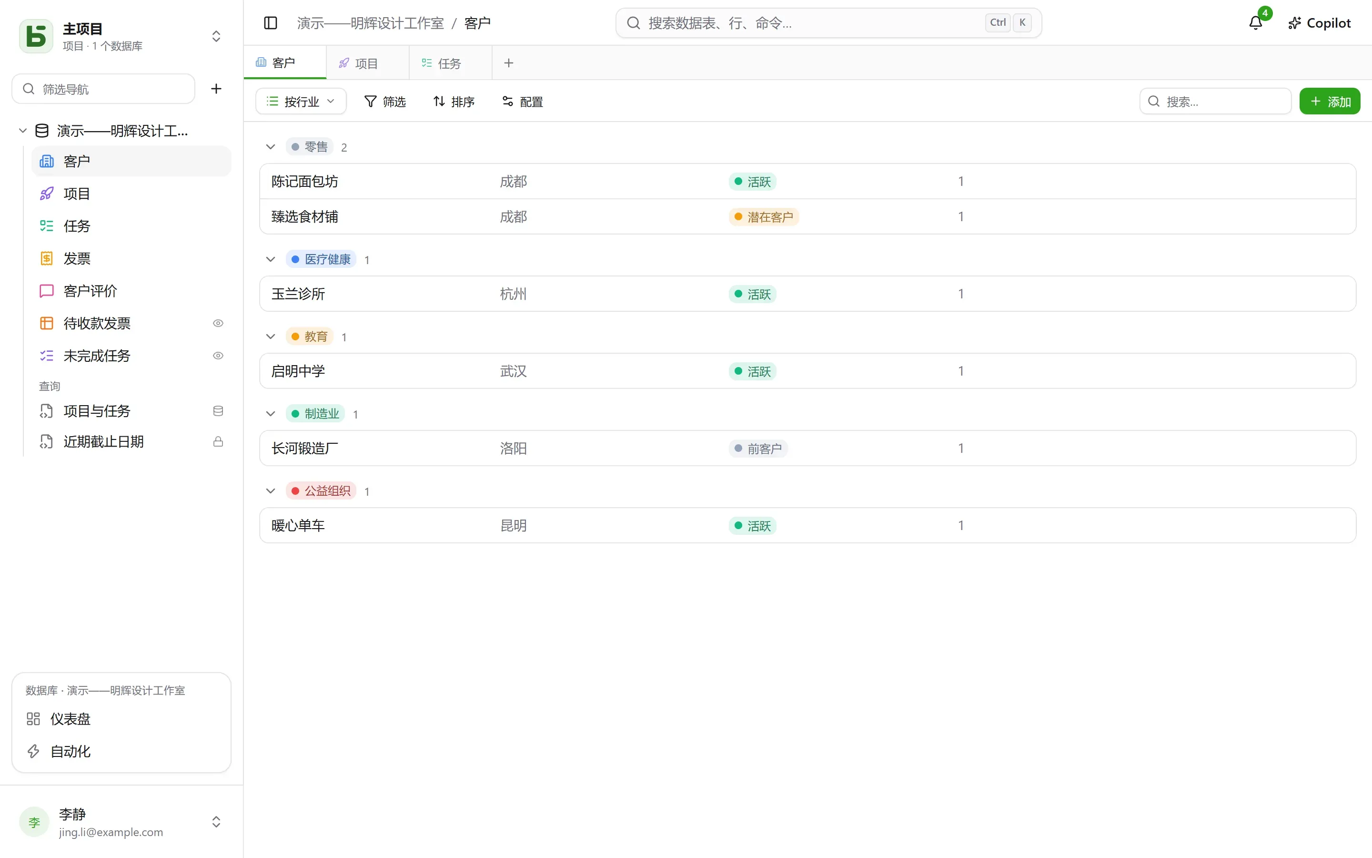The width and height of the screenshot is (1372, 858).
Task: Toggle the sidebar panel icon
Action: 271,23
